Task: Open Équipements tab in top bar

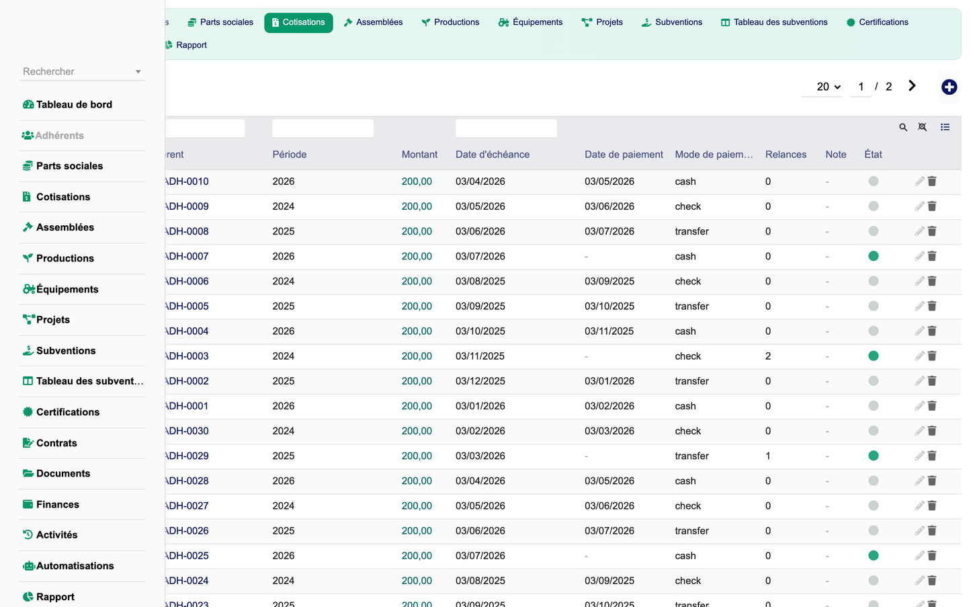Action: (530, 22)
